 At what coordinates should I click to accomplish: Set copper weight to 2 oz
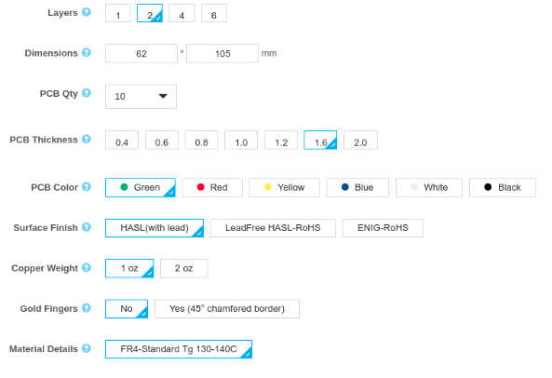[x=183, y=268]
